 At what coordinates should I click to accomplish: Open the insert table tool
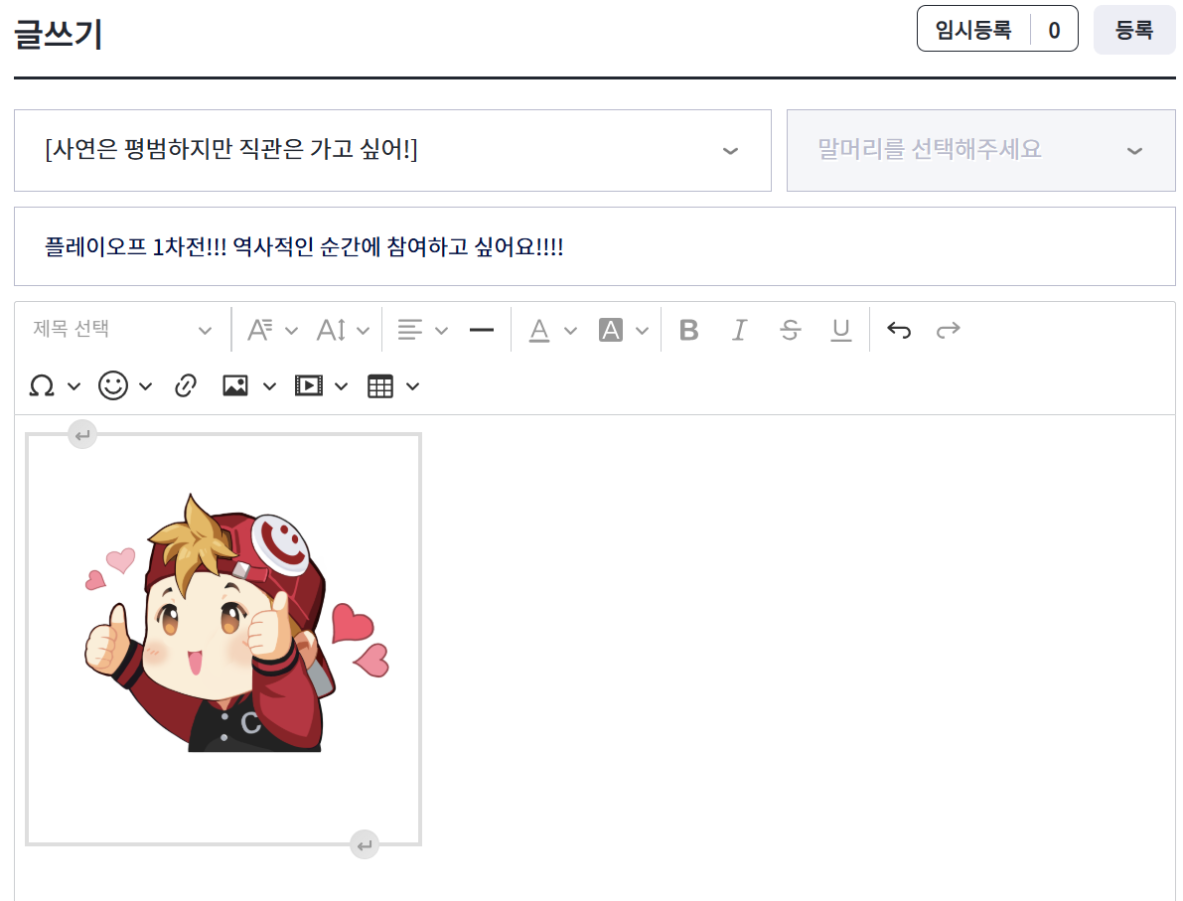[380, 385]
